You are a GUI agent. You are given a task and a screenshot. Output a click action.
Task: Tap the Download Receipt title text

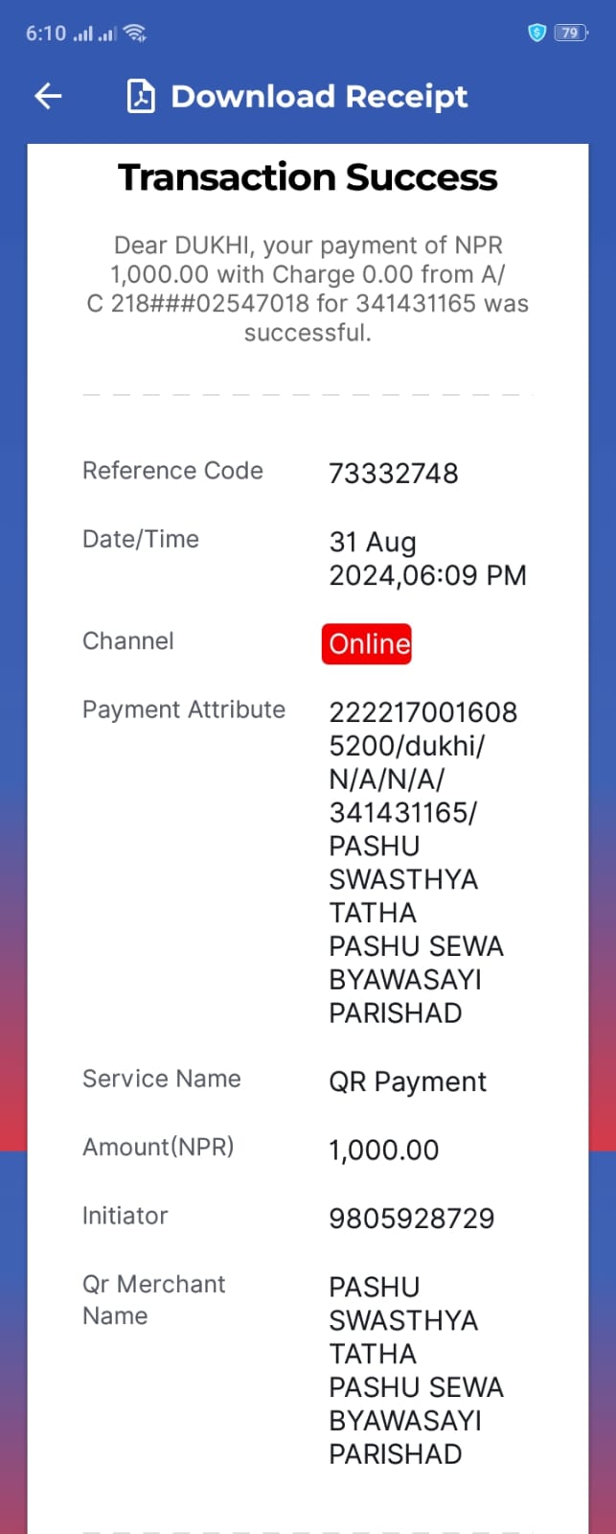[x=319, y=97]
